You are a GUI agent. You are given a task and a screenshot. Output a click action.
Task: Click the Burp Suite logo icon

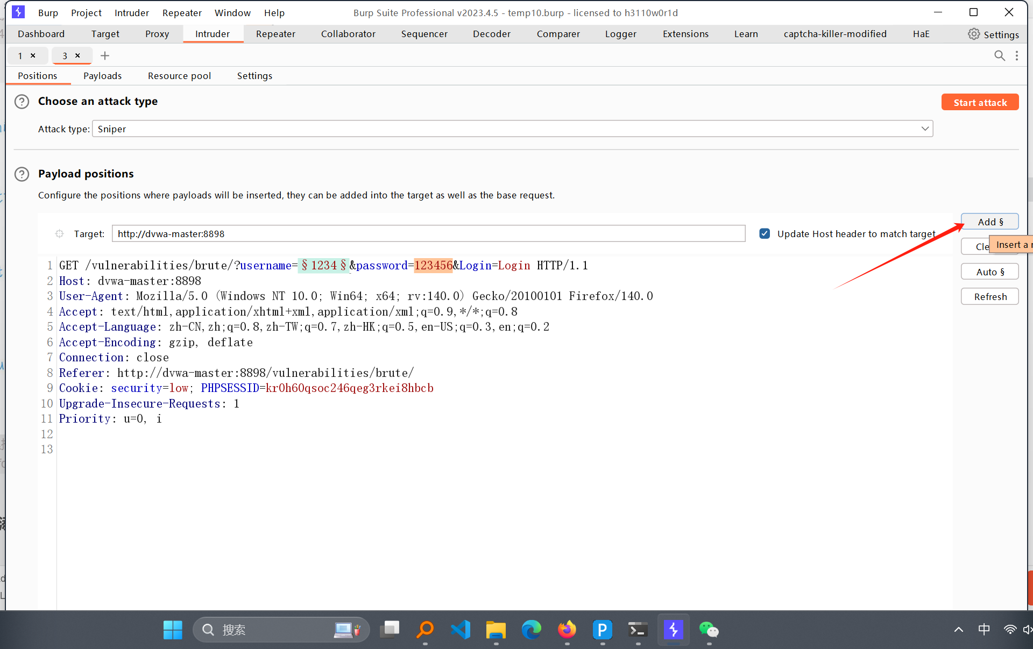[18, 12]
